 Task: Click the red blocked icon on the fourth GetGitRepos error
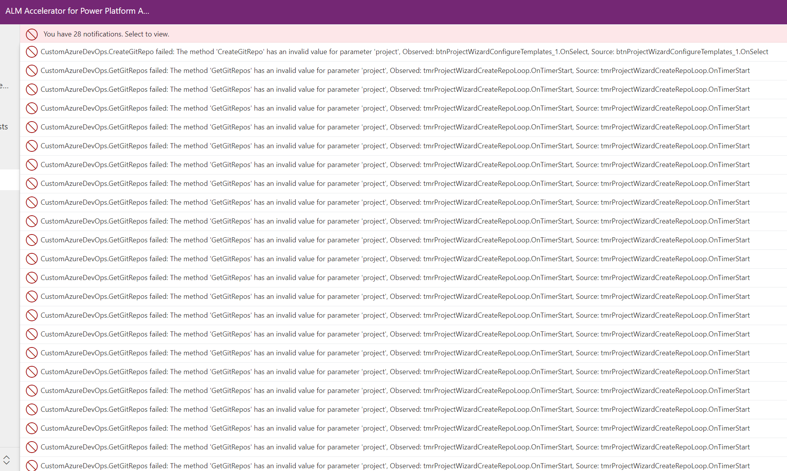(32, 127)
